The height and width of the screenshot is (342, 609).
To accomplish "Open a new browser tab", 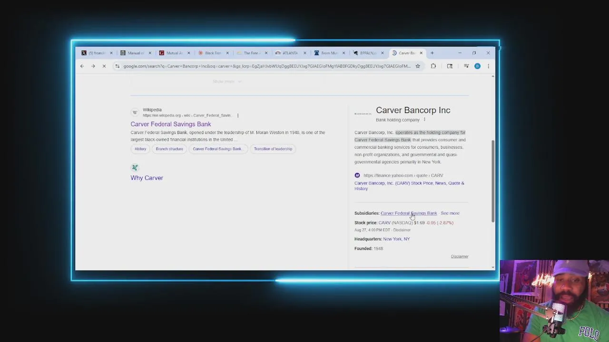I will pyautogui.click(x=432, y=53).
